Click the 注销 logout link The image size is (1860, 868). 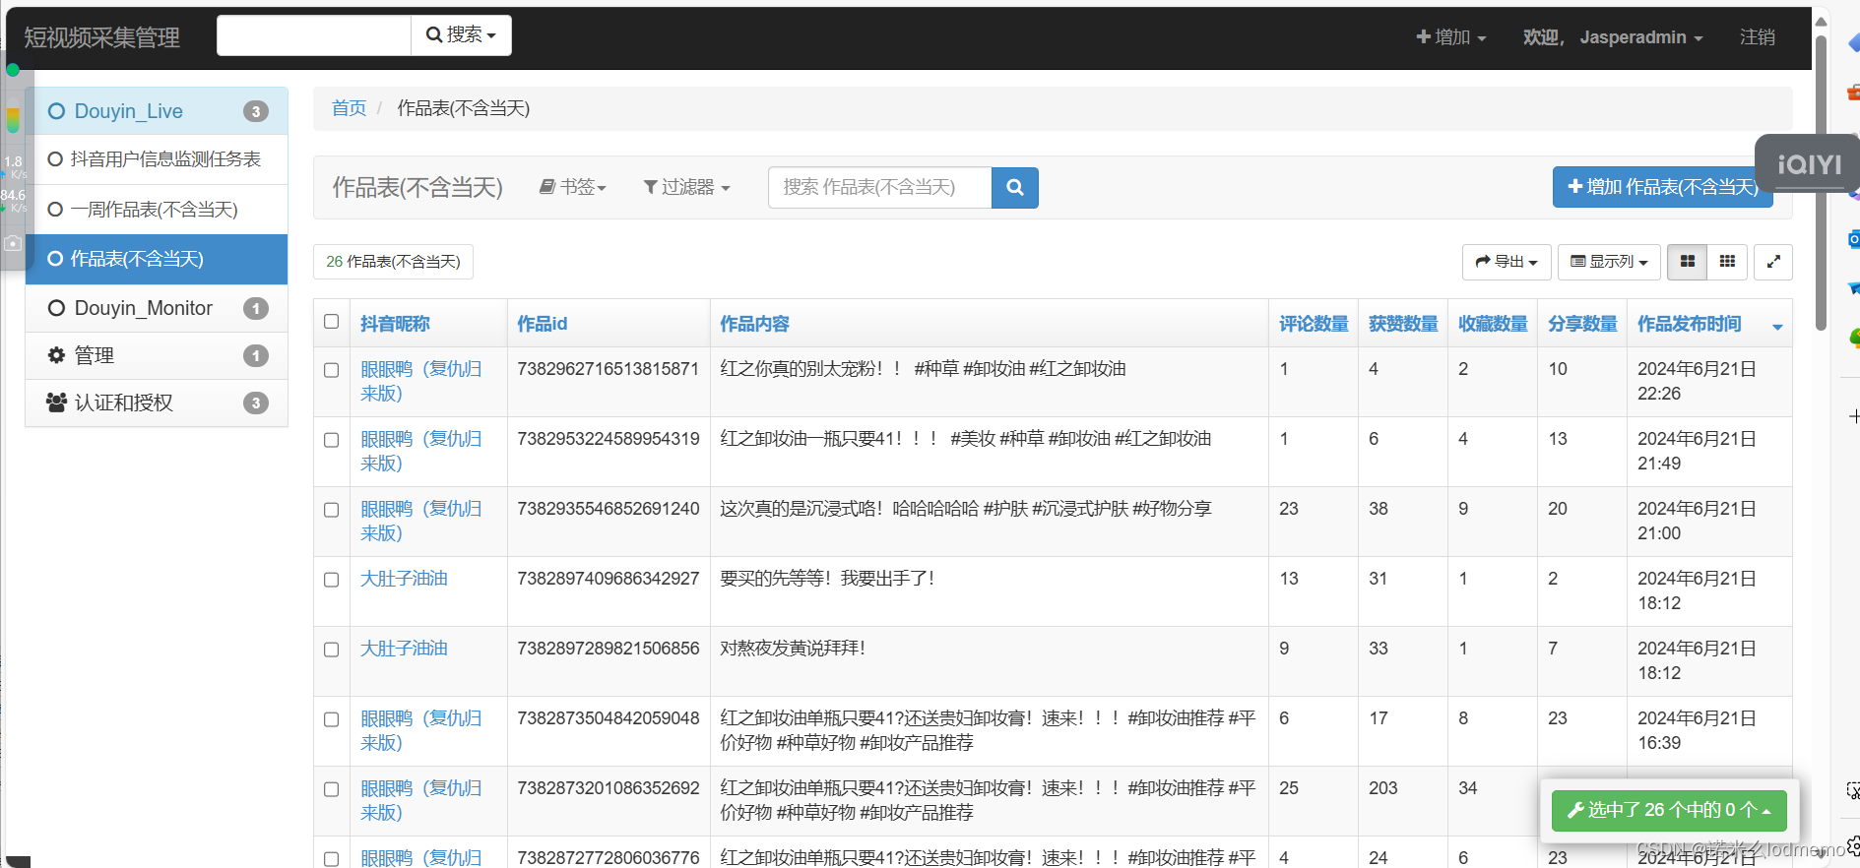tap(1757, 37)
